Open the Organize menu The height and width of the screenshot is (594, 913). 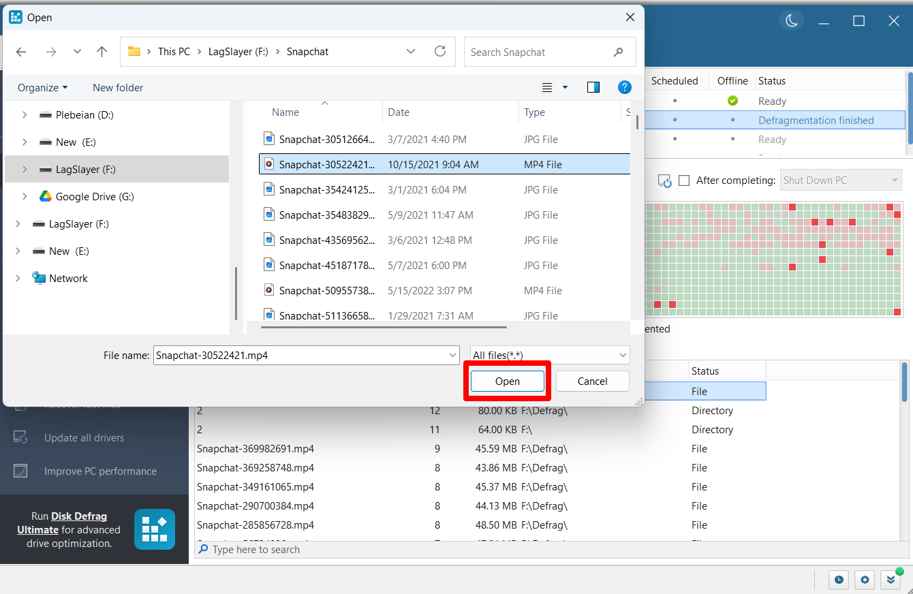coord(43,87)
